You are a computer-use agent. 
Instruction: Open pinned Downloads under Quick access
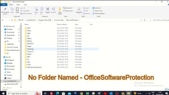click(11, 32)
